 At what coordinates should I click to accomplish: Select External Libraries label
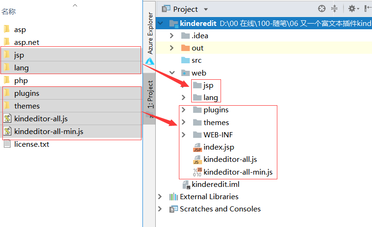pos(209,196)
